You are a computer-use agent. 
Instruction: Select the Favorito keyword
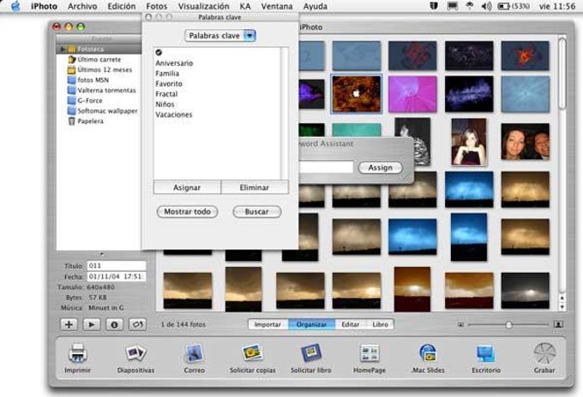[169, 84]
